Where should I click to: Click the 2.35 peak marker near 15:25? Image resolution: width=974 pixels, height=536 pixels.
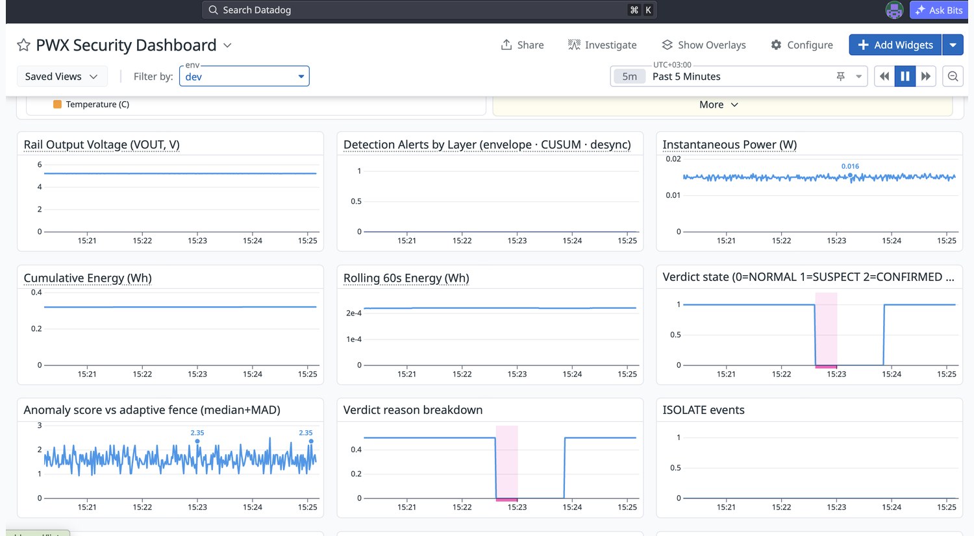pyautogui.click(x=311, y=441)
